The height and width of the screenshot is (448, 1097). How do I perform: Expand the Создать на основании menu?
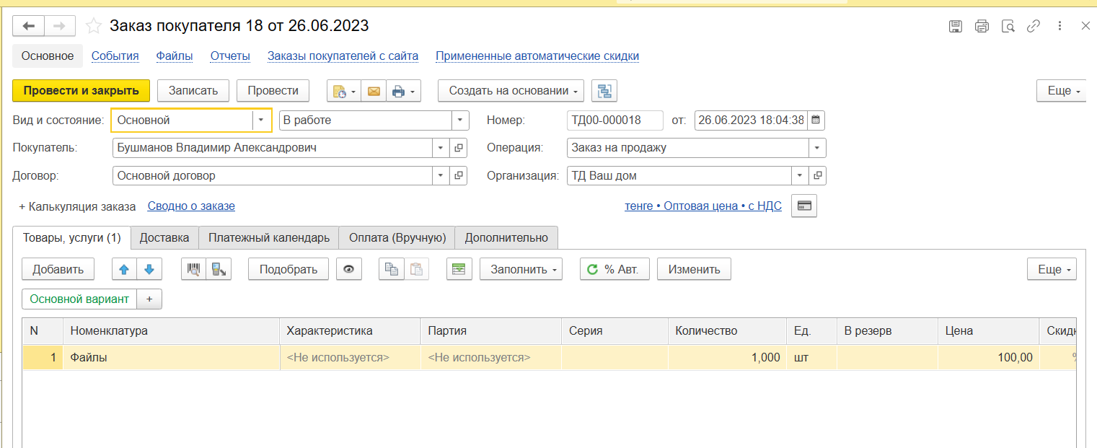coord(511,91)
